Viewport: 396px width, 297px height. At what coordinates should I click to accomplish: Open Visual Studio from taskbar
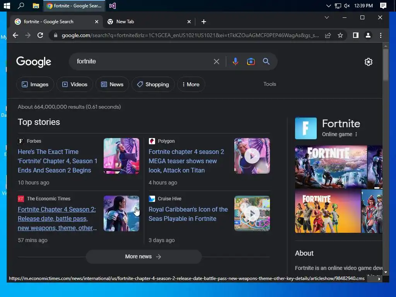point(113,5)
